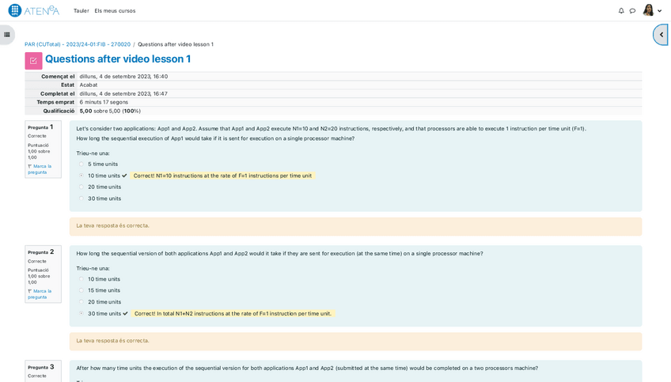Click the quiz activity icon beside title
This screenshot has height=382, width=671.
(33, 61)
